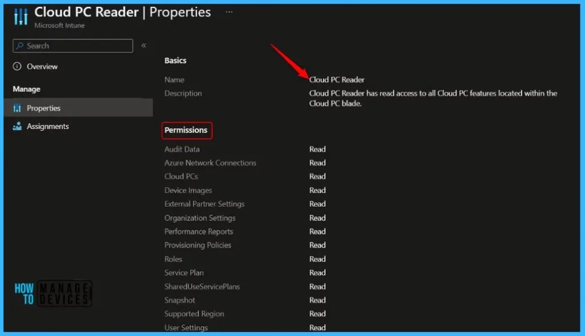Collapse the sidebar with double chevron
Image resolution: width=585 pixels, height=336 pixels.
tap(143, 46)
